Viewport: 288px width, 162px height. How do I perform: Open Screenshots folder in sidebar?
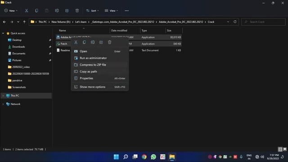click(19, 87)
